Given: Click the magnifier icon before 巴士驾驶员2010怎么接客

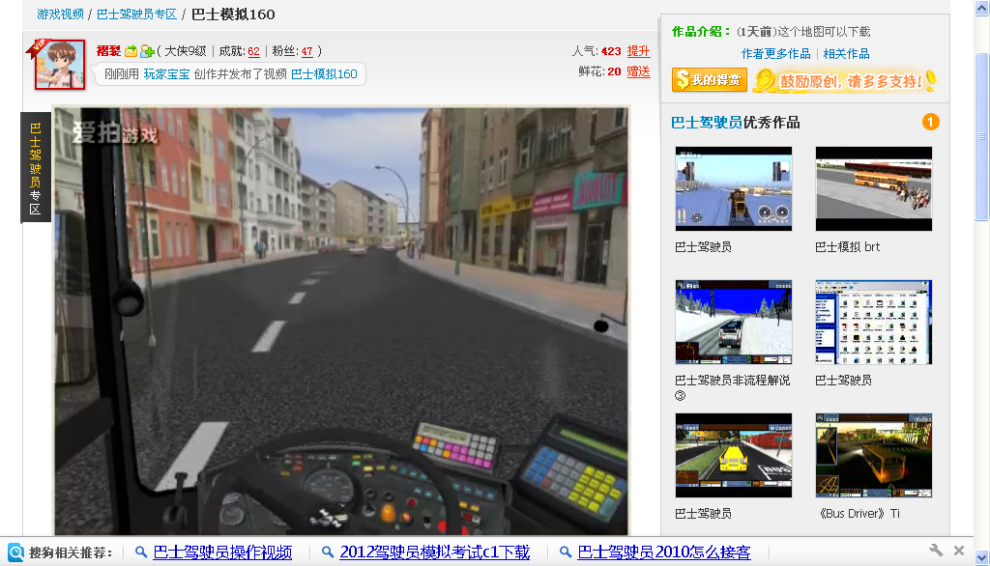Looking at the screenshot, I should coord(566,552).
